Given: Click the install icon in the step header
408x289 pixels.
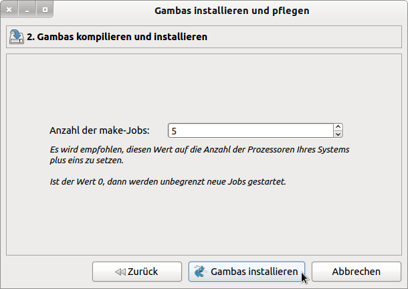Looking at the screenshot, I should click(17, 37).
